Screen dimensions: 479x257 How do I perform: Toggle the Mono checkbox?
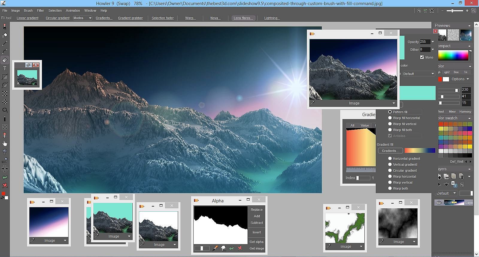point(422,57)
